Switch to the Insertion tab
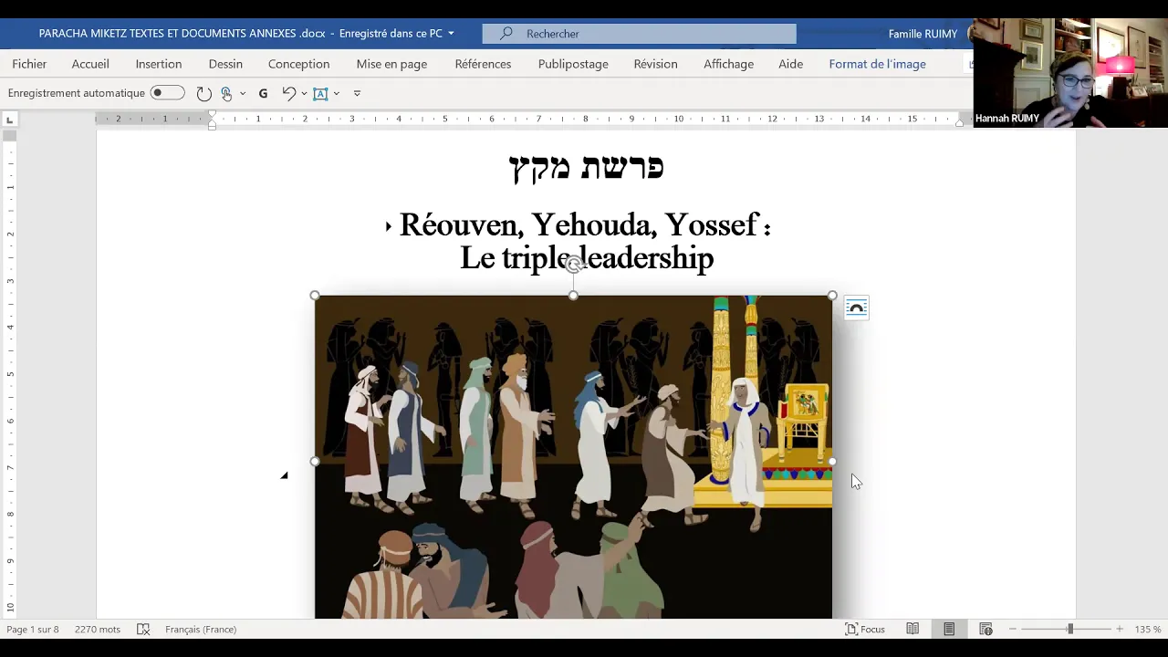This screenshot has height=657, width=1168. [159, 64]
